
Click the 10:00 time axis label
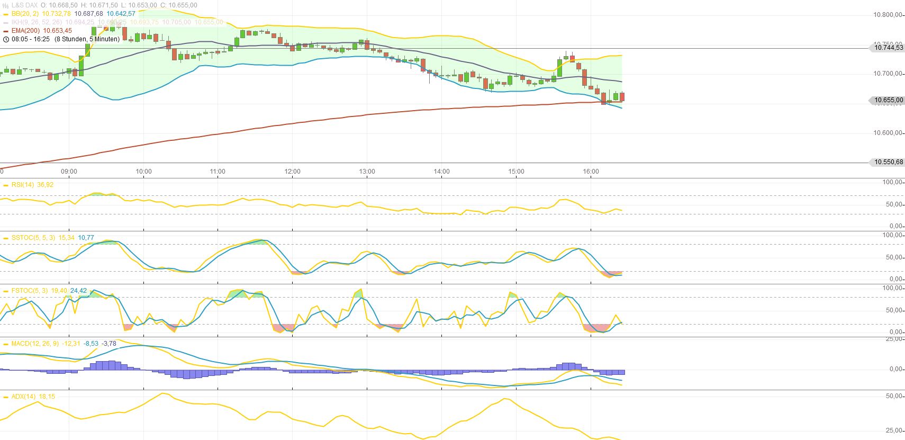[143, 172]
